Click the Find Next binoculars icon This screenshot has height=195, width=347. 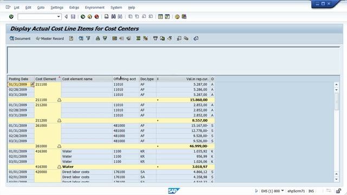[x=120, y=17]
